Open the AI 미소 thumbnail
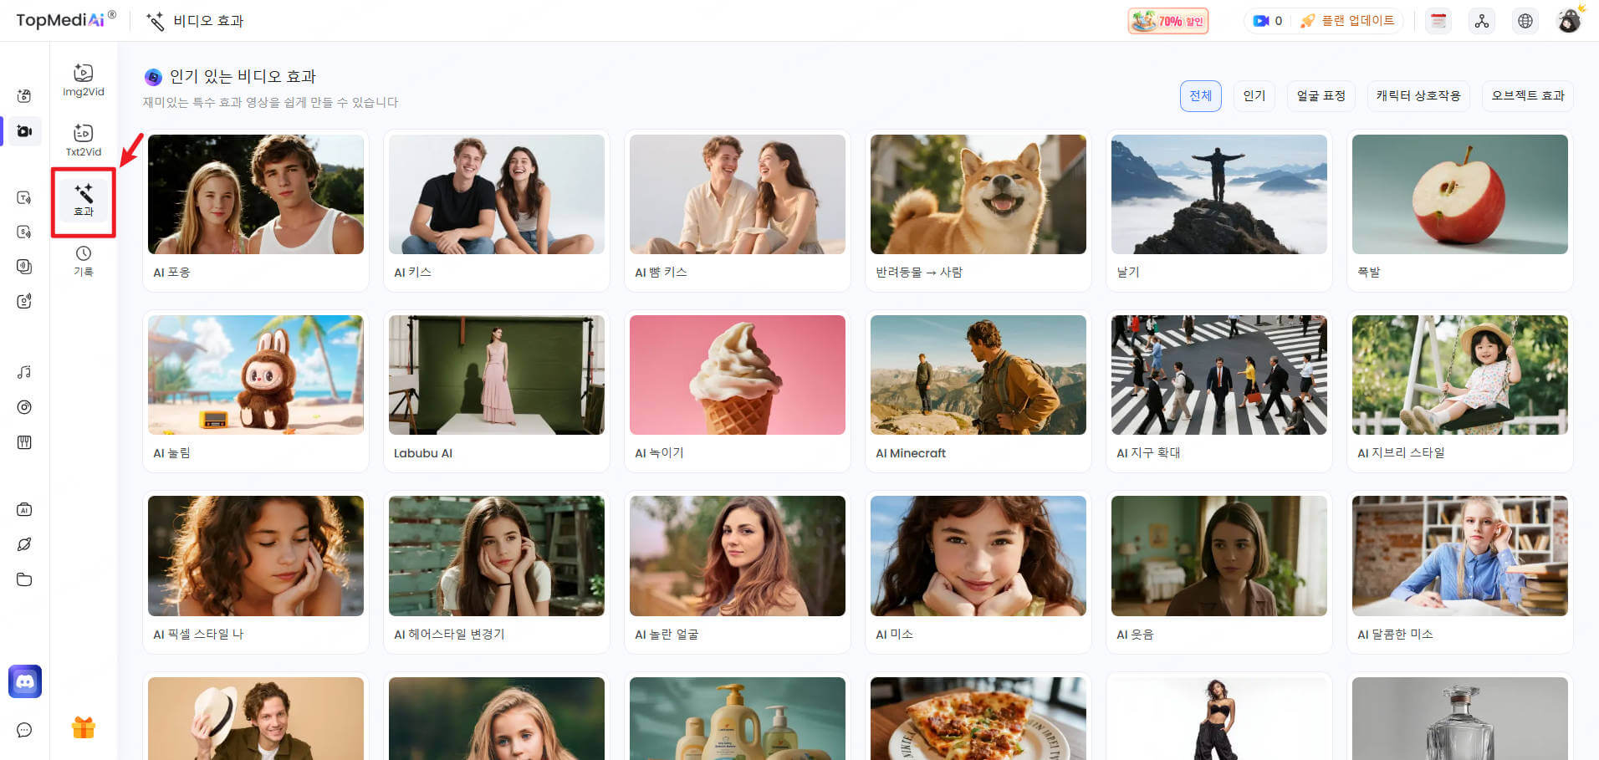Image resolution: width=1599 pixels, height=760 pixels. pyautogui.click(x=978, y=556)
